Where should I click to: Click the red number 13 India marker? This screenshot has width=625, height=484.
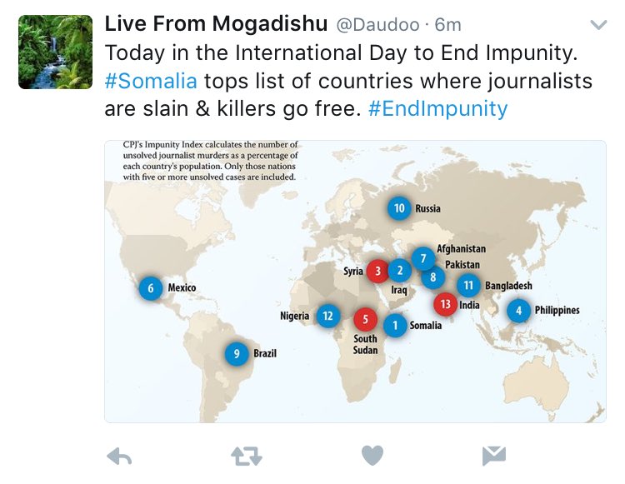point(445,304)
